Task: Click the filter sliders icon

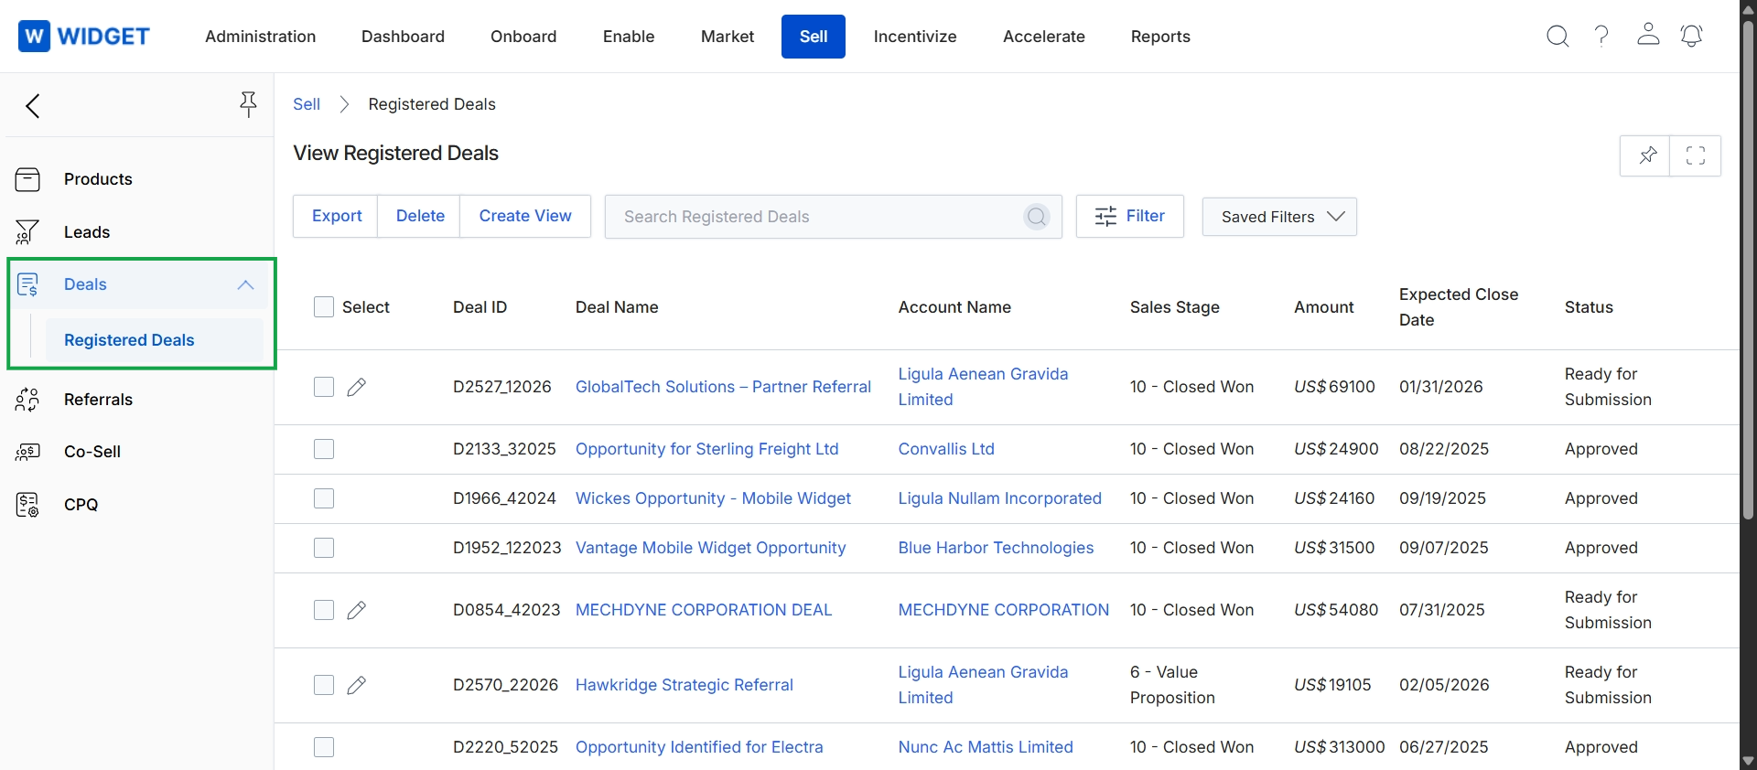Action: (1105, 217)
